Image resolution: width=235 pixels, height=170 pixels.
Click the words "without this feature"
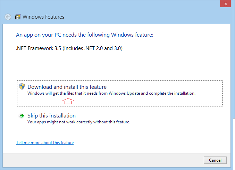[112, 122]
